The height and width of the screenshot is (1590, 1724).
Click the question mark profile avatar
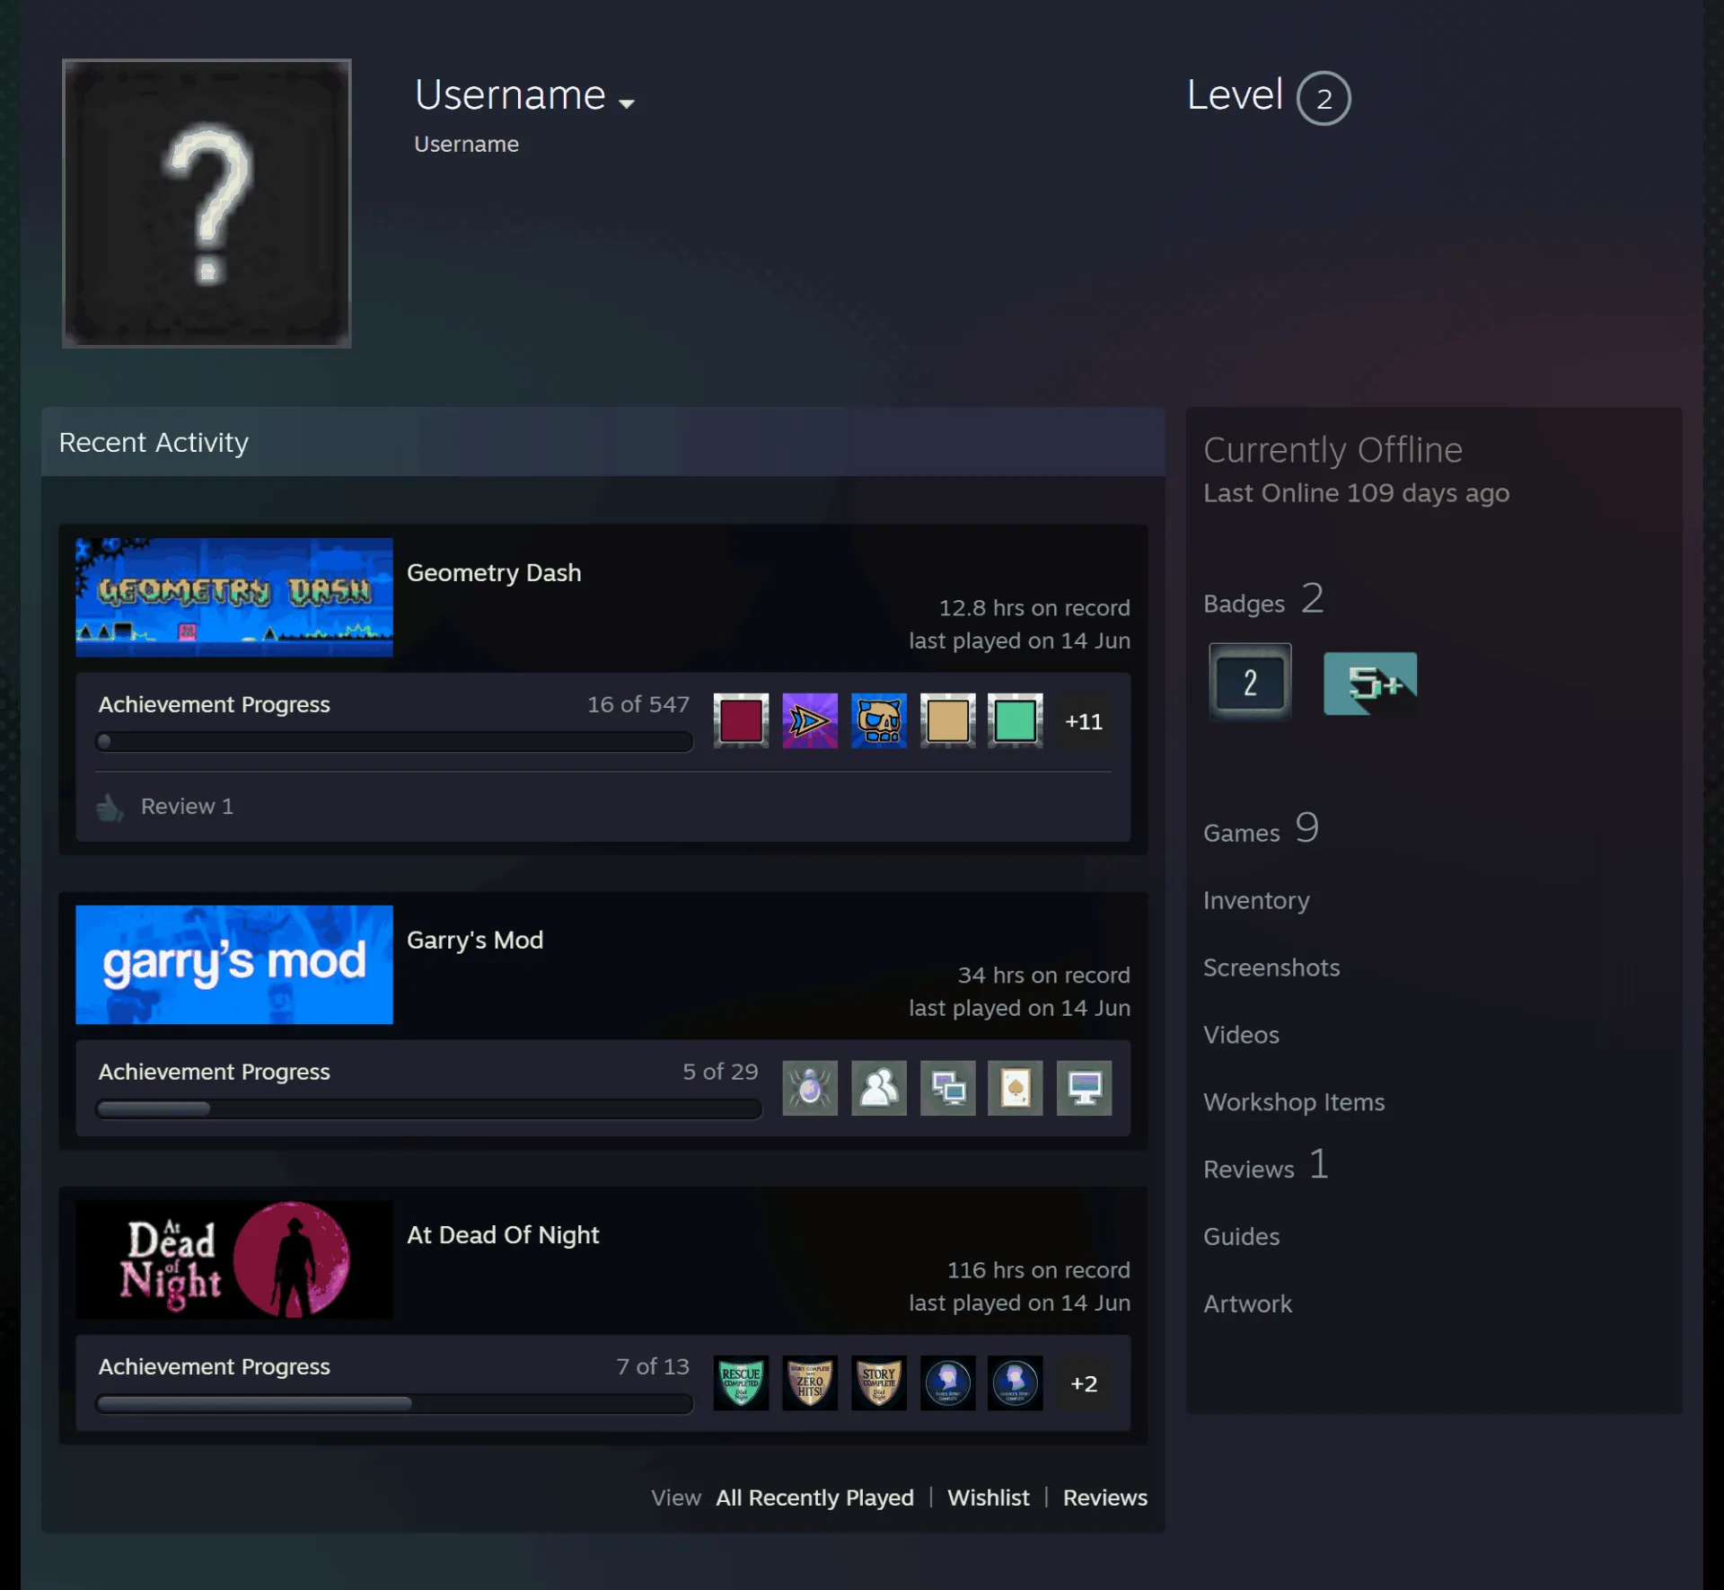coord(207,203)
